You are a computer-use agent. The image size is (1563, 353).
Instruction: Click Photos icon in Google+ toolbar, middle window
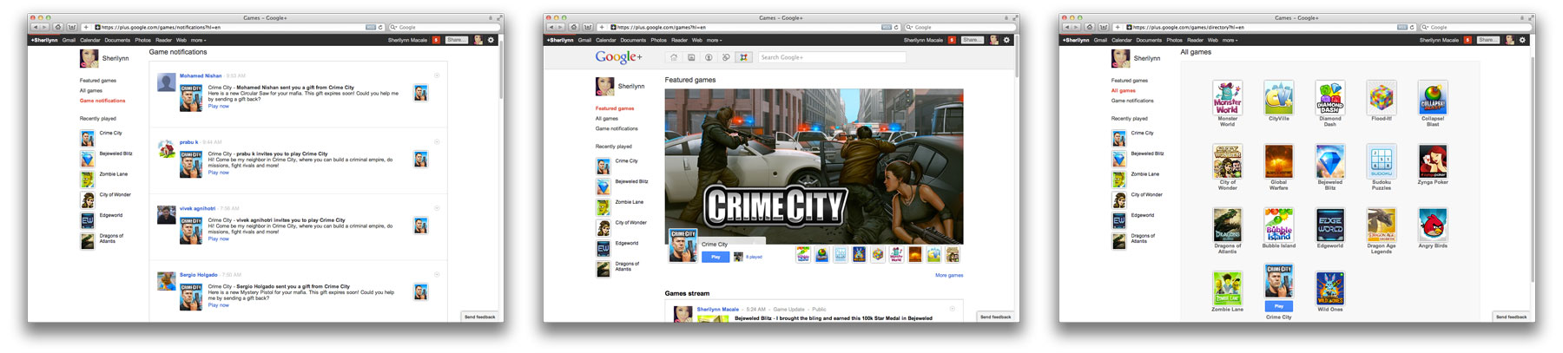(x=691, y=57)
